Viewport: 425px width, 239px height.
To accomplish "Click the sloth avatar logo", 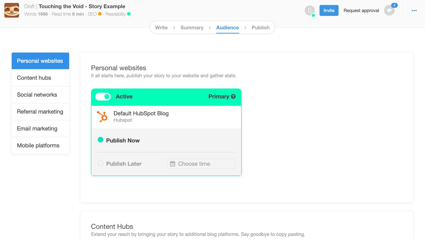I will coord(12,10).
